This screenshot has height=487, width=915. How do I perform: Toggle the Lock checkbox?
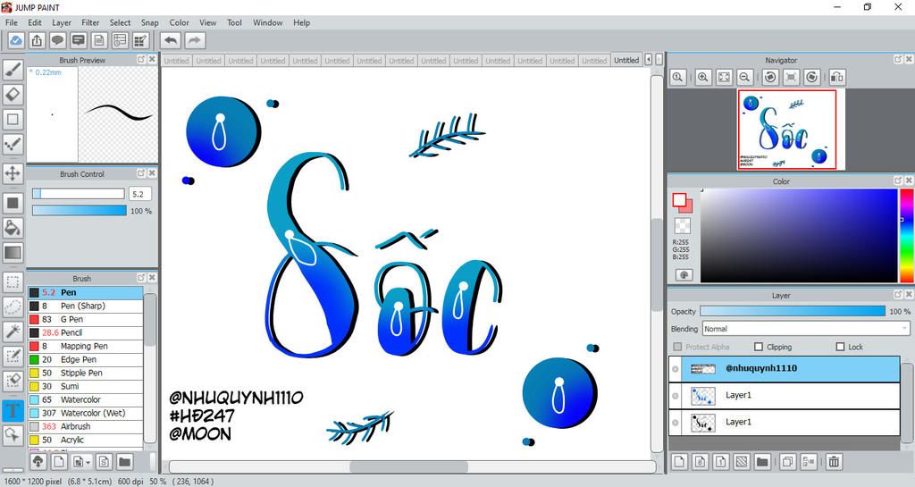pos(840,347)
